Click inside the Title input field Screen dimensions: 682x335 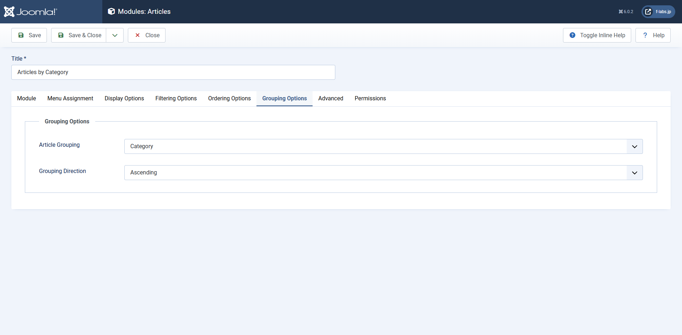(173, 72)
